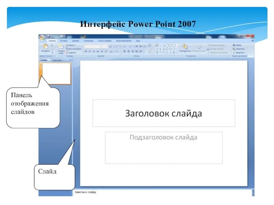274x205 pixels.
Task: Switch to the Показ слайдов ribbon tab
Action: pyautogui.click(x=105, y=41)
